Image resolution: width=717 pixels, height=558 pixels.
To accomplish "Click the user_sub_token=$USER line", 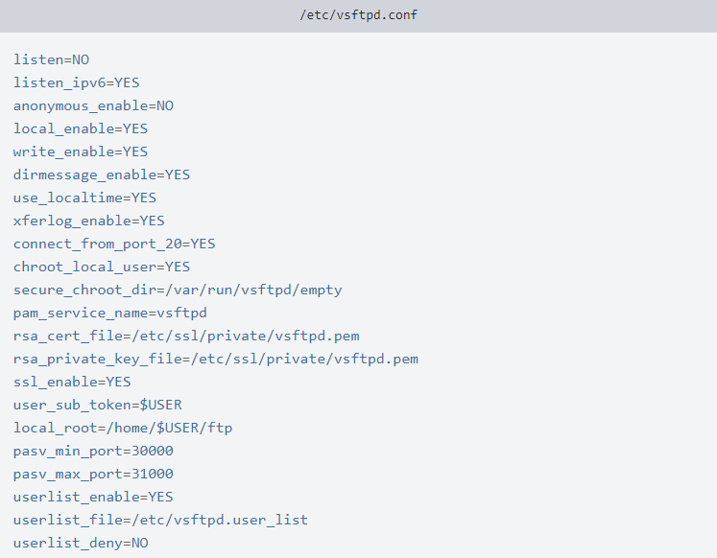I will (x=97, y=405).
